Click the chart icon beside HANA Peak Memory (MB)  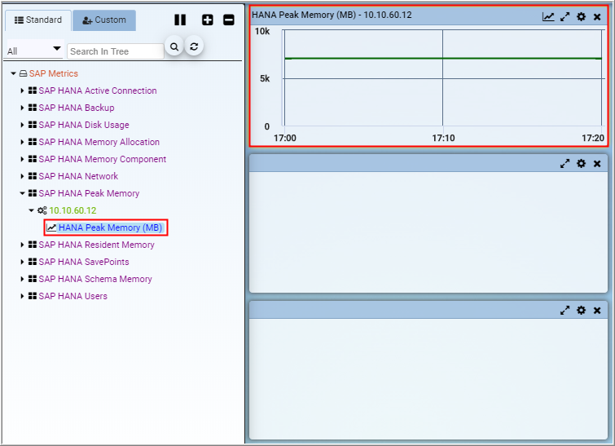tap(51, 227)
